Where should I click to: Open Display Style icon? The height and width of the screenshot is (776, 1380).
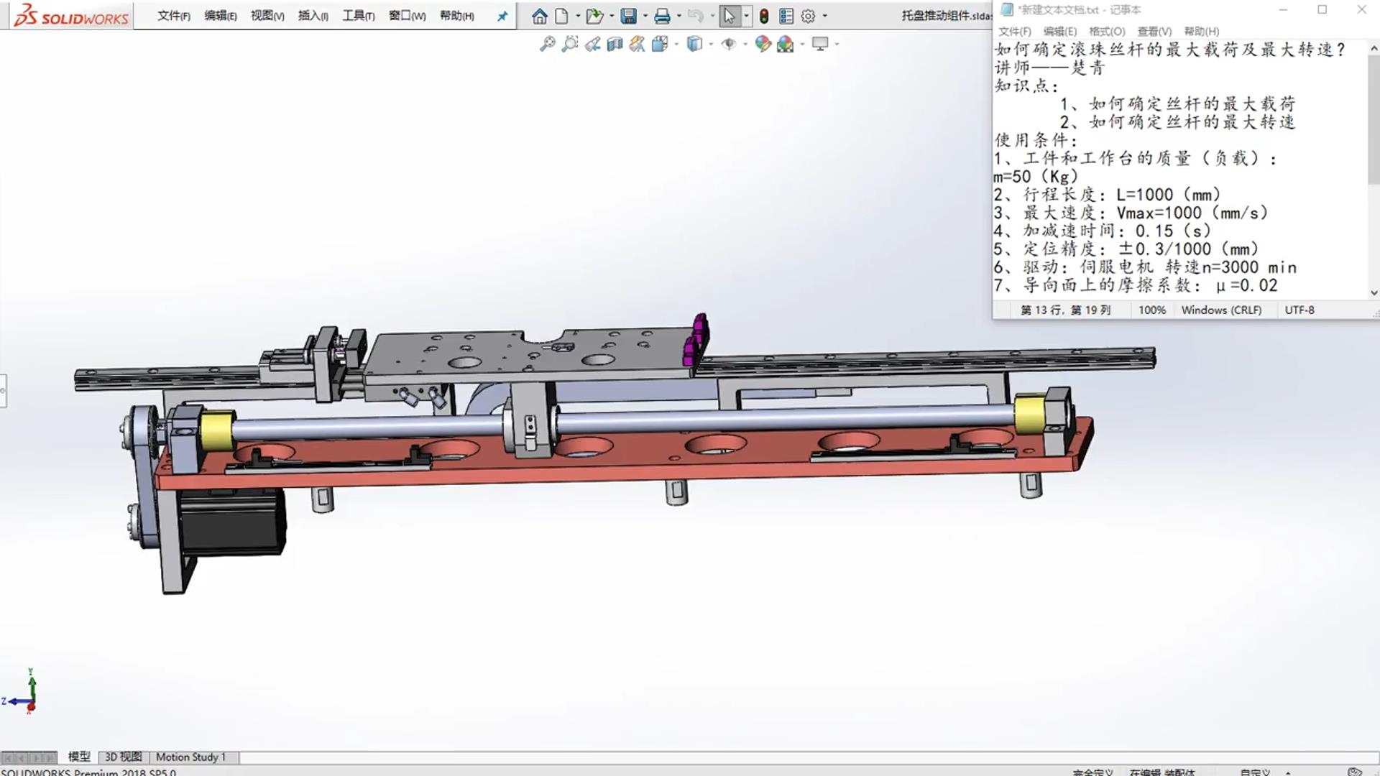point(694,44)
